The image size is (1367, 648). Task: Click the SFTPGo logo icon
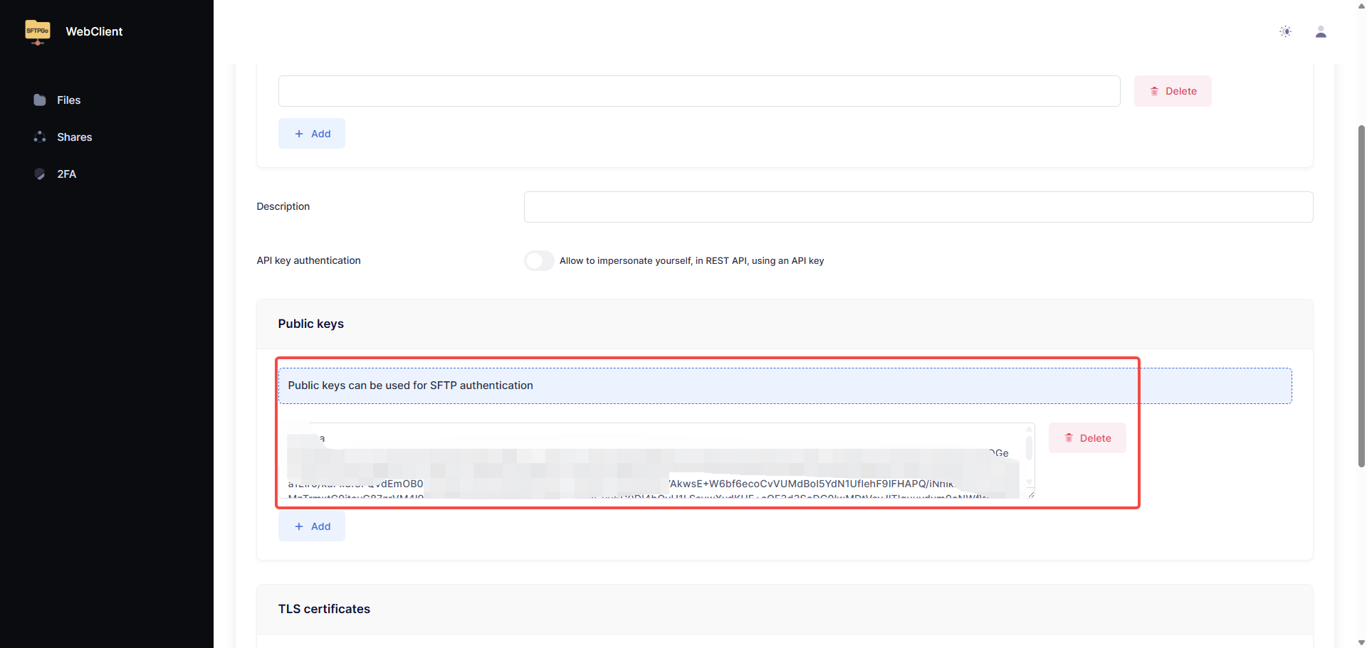tap(38, 31)
